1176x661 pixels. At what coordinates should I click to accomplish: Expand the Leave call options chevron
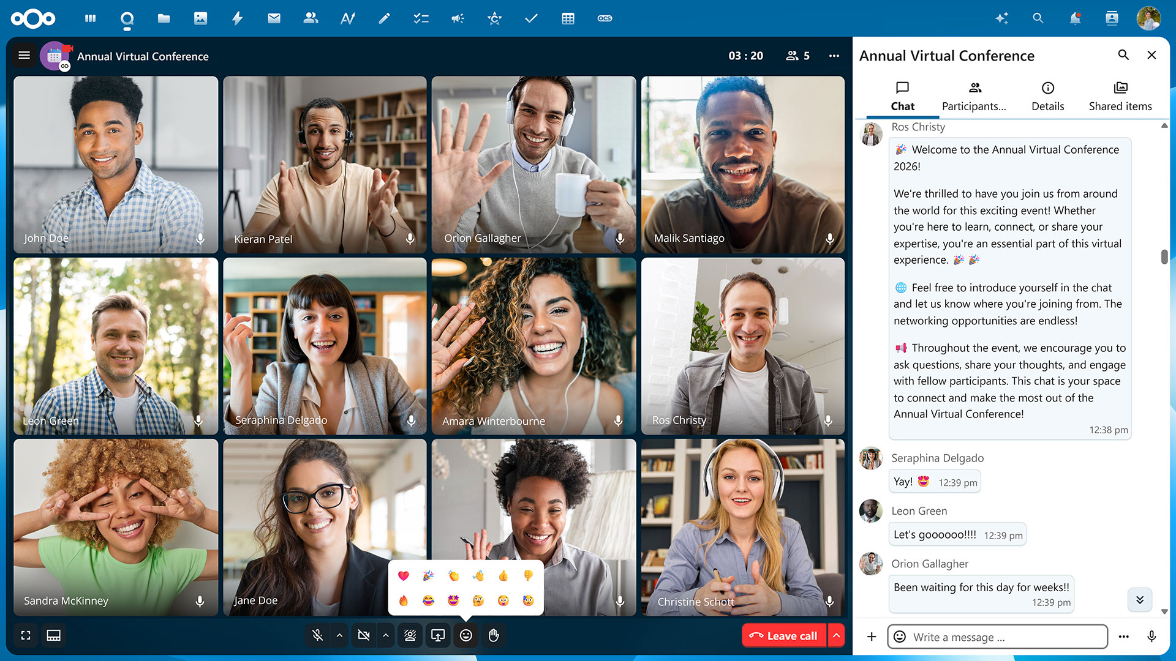(x=837, y=635)
